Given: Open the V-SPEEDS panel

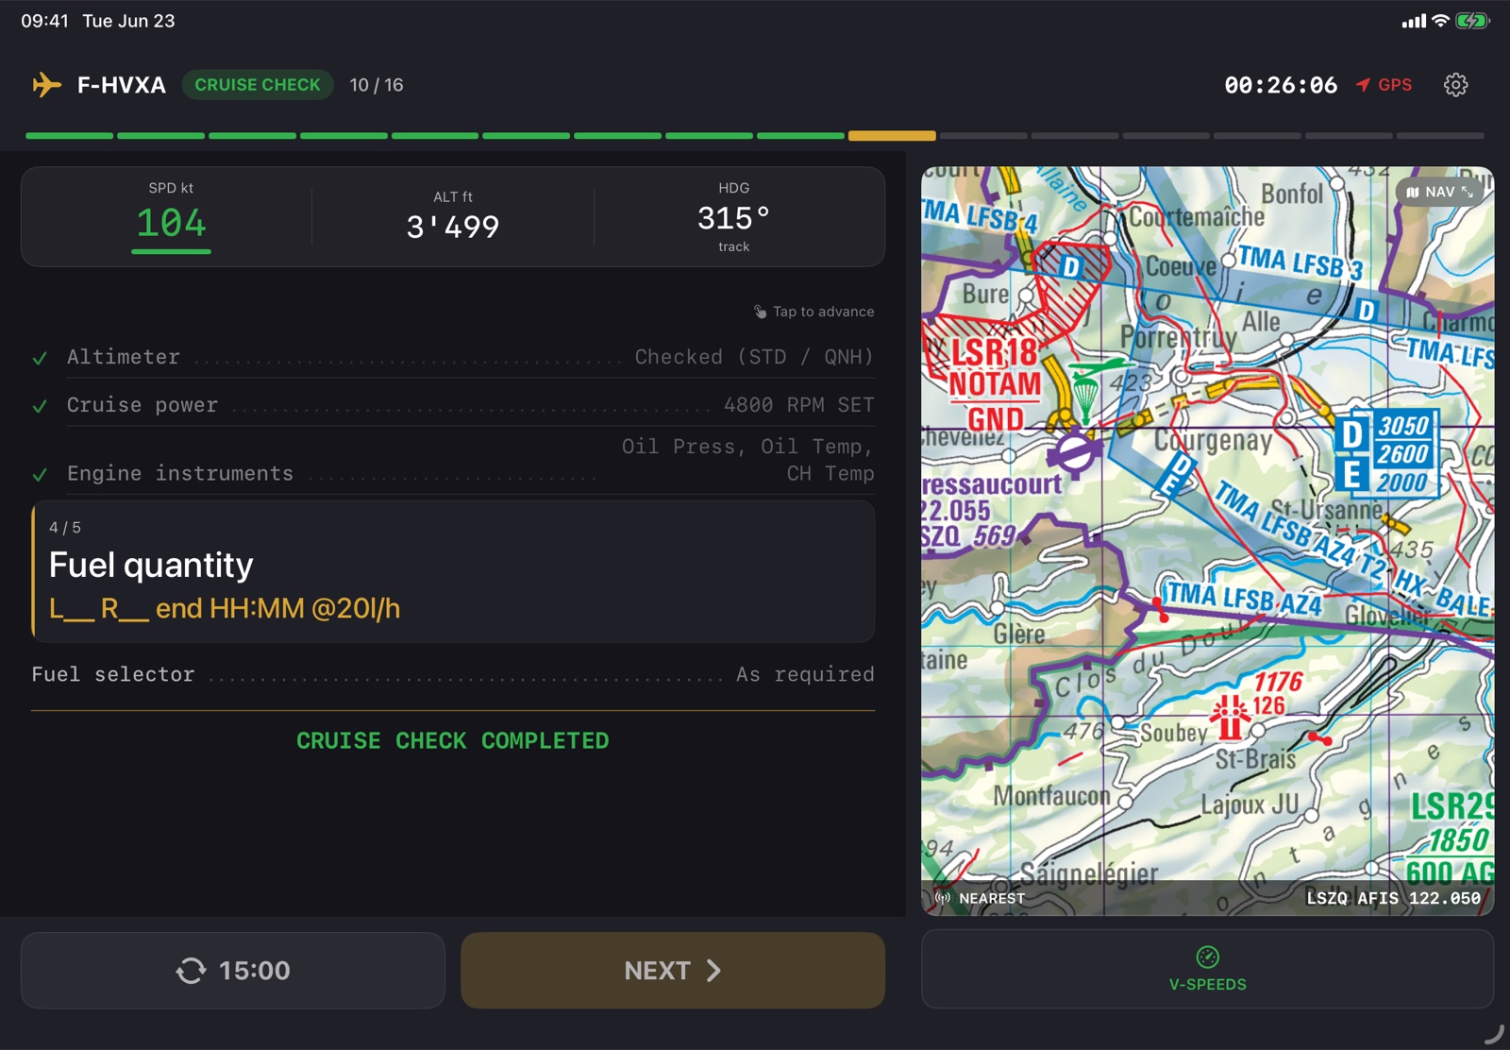Looking at the screenshot, I should [x=1207, y=969].
